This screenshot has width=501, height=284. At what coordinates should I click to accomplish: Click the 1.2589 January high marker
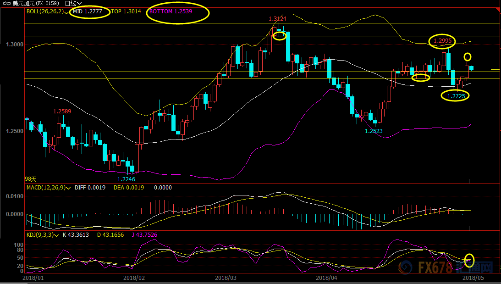pyautogui.click(x=62, y=111)
